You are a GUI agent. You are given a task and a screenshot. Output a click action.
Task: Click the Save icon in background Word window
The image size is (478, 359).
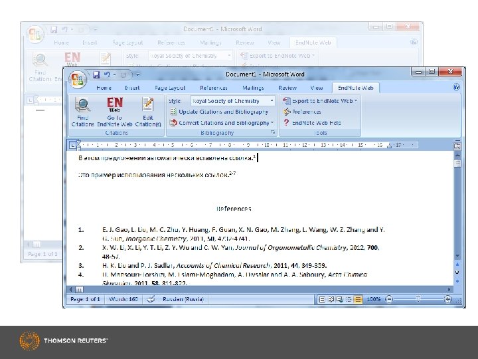tap(54, 30)
